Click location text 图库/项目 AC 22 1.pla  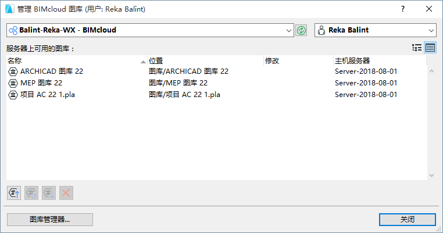pyautogui.click(x=184, y=94)
